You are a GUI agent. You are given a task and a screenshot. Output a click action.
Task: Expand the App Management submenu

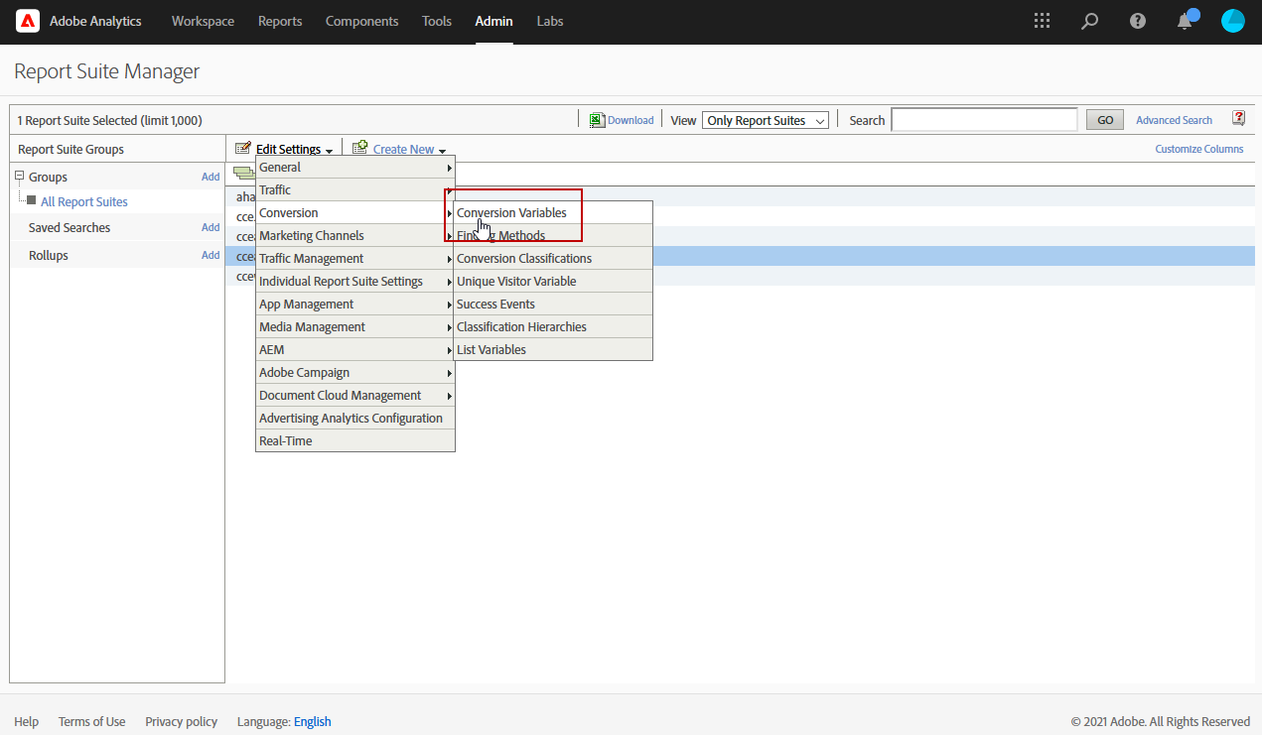tap(355, 305)
